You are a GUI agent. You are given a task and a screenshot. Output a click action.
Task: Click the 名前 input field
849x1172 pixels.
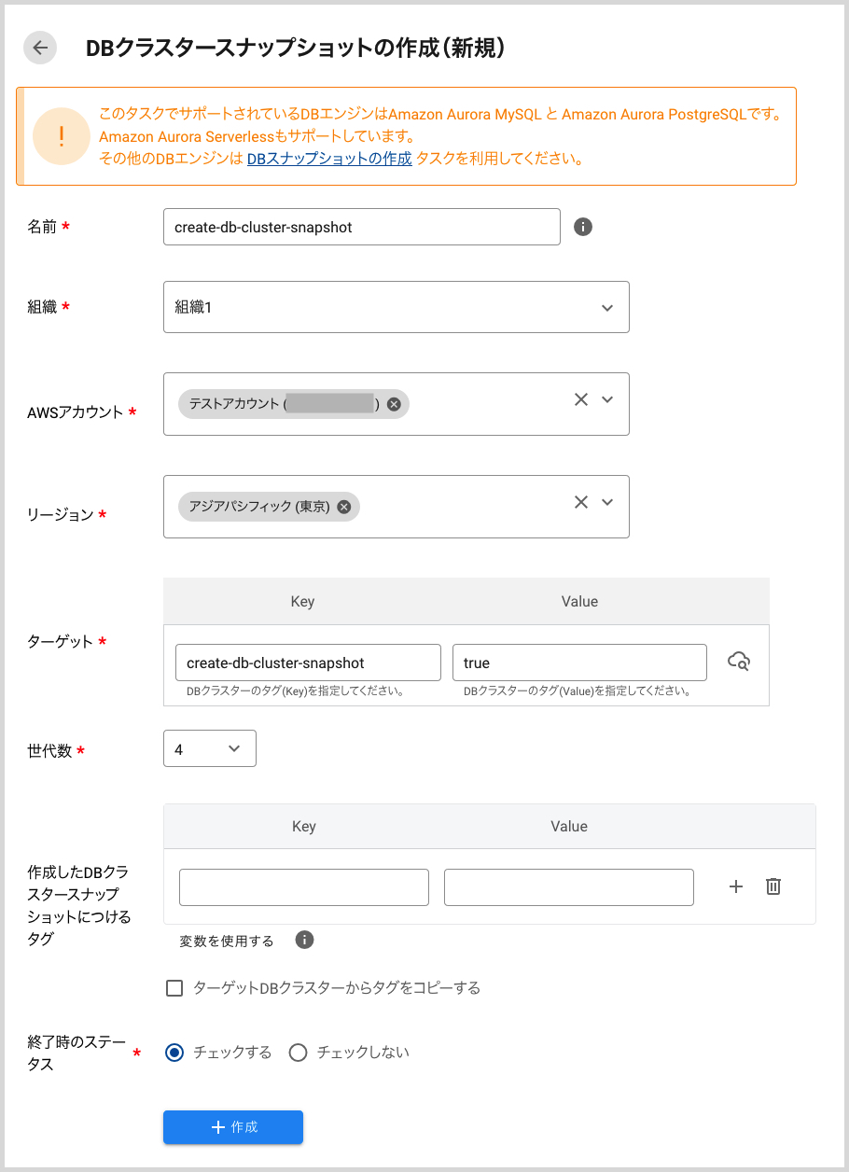(361, 227)
